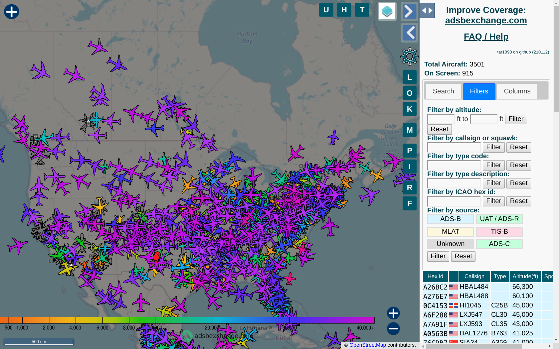Select the TIS-B source option
The height and width of the screenshot is (349, 559).
[499, 232]
